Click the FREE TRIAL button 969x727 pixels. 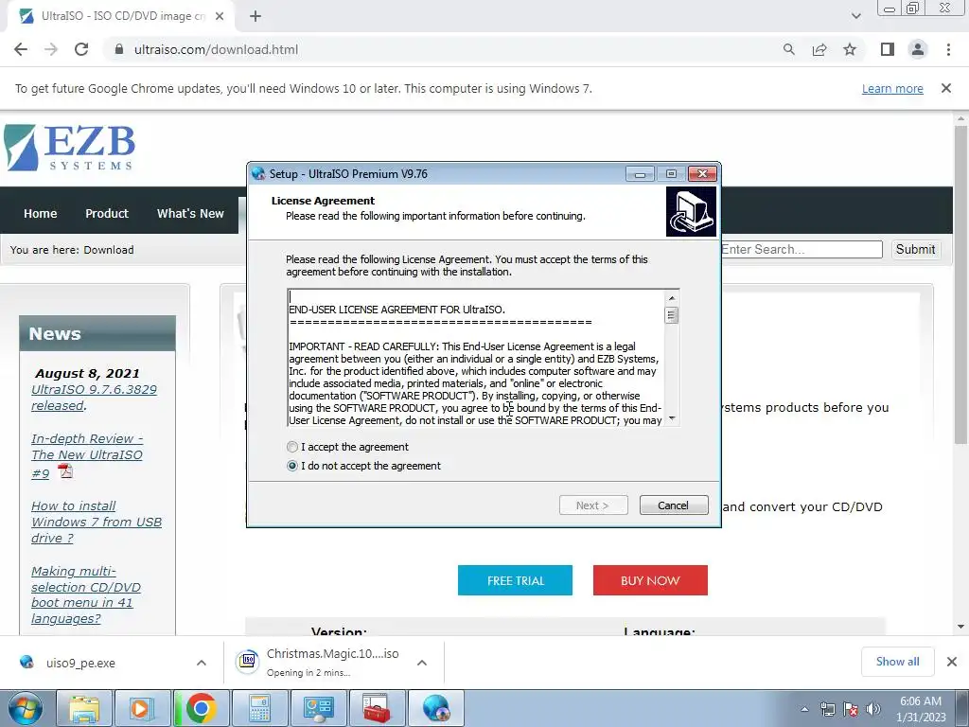(515, 580)
